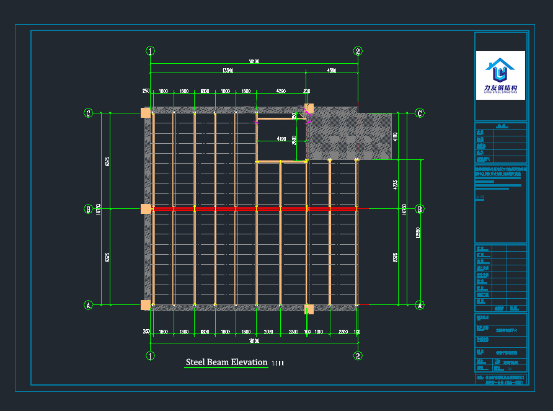
Task: Click the left grid bubble C
Action: [89, 113]
